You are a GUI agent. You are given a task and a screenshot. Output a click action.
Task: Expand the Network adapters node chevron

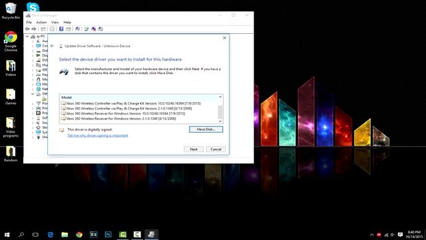[33, 89]
